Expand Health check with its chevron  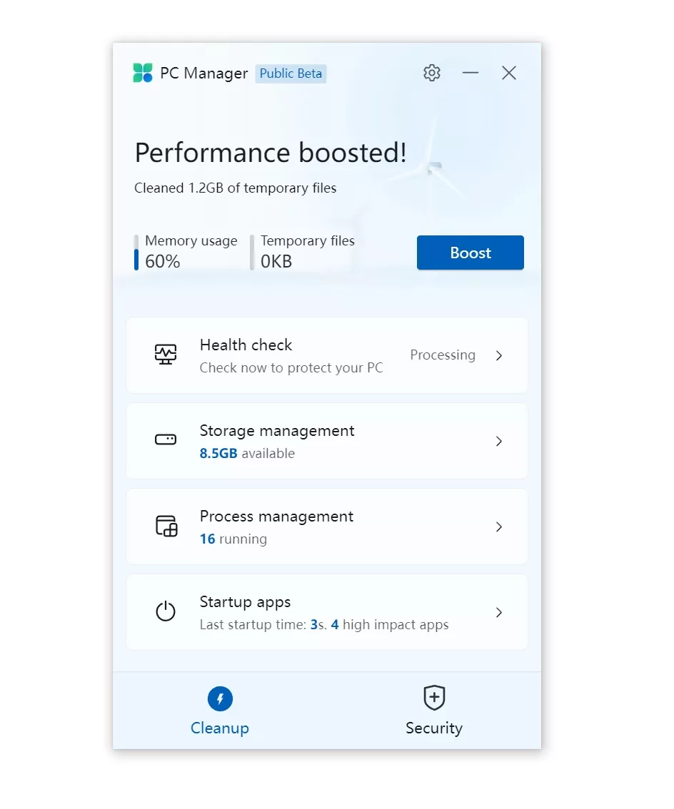coord(499,355)
